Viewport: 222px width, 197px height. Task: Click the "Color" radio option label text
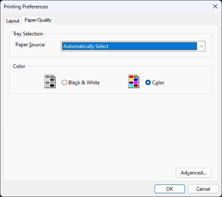(158, 83)
